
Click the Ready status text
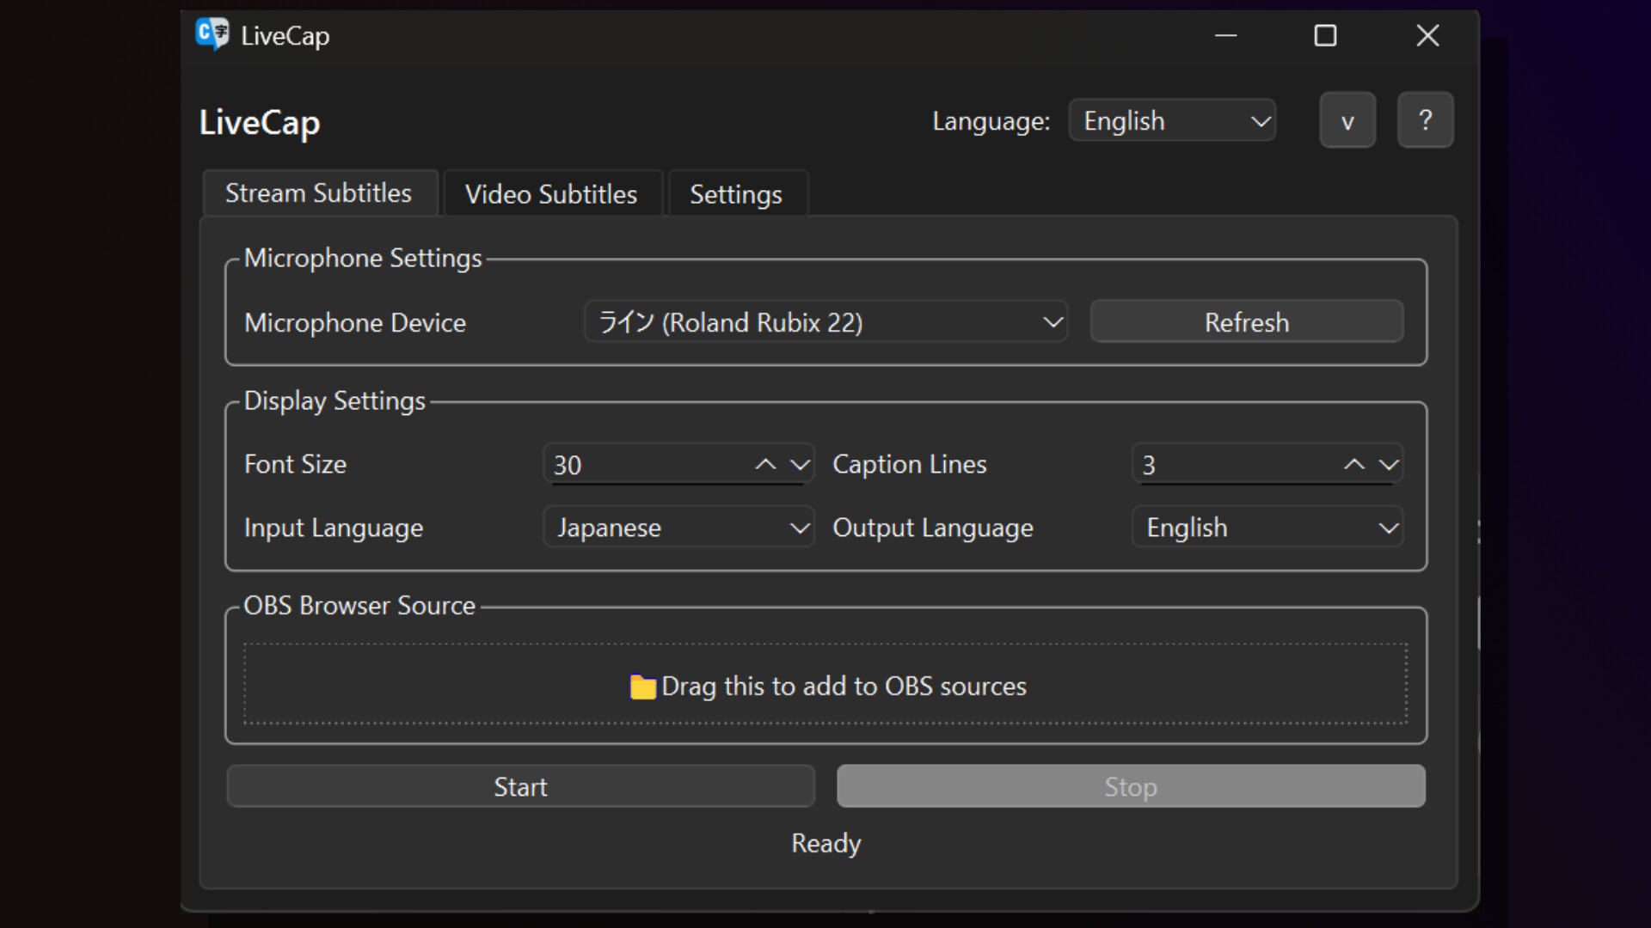point(825,844)
